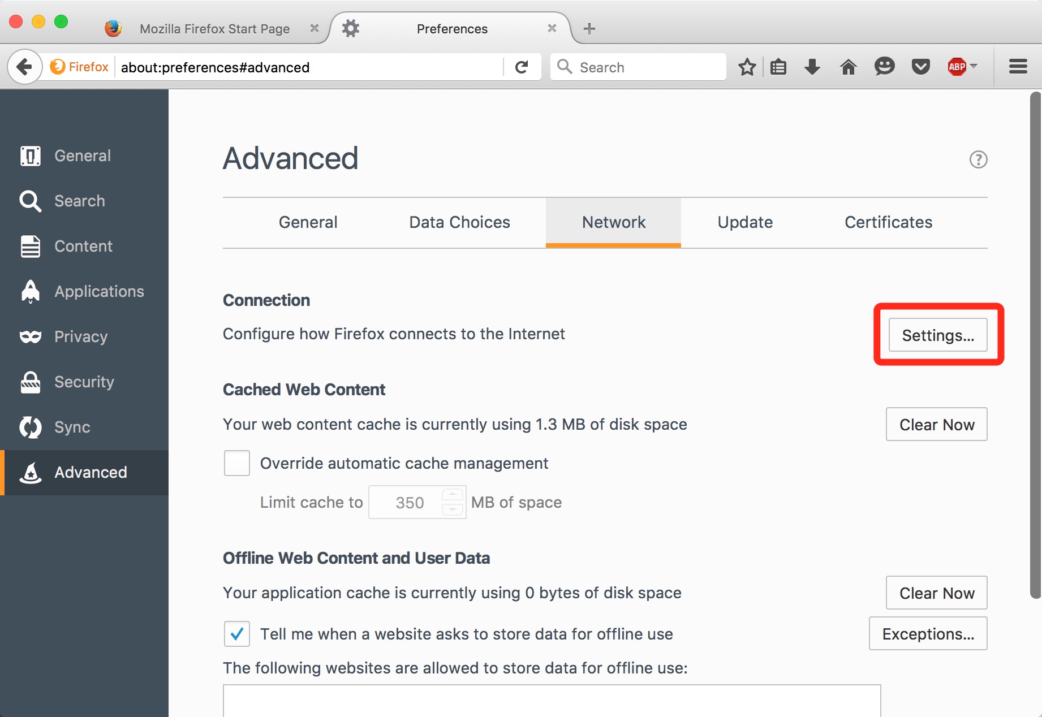Enable Override automatic cache management checkbox
The width and height of the screenshot is (1042, 717).
pos(237,463)
